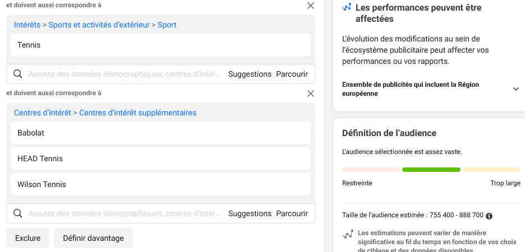Click the yellow Trop large gauge segment
The height and width of the screenshot is (252, 525).
(x=491, y=170)
